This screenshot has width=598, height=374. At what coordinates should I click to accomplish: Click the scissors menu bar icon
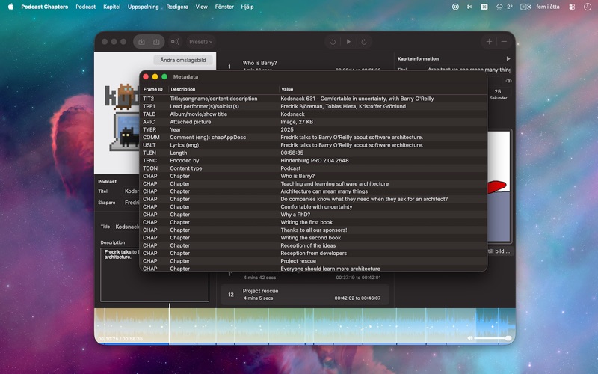coord(470,7)
